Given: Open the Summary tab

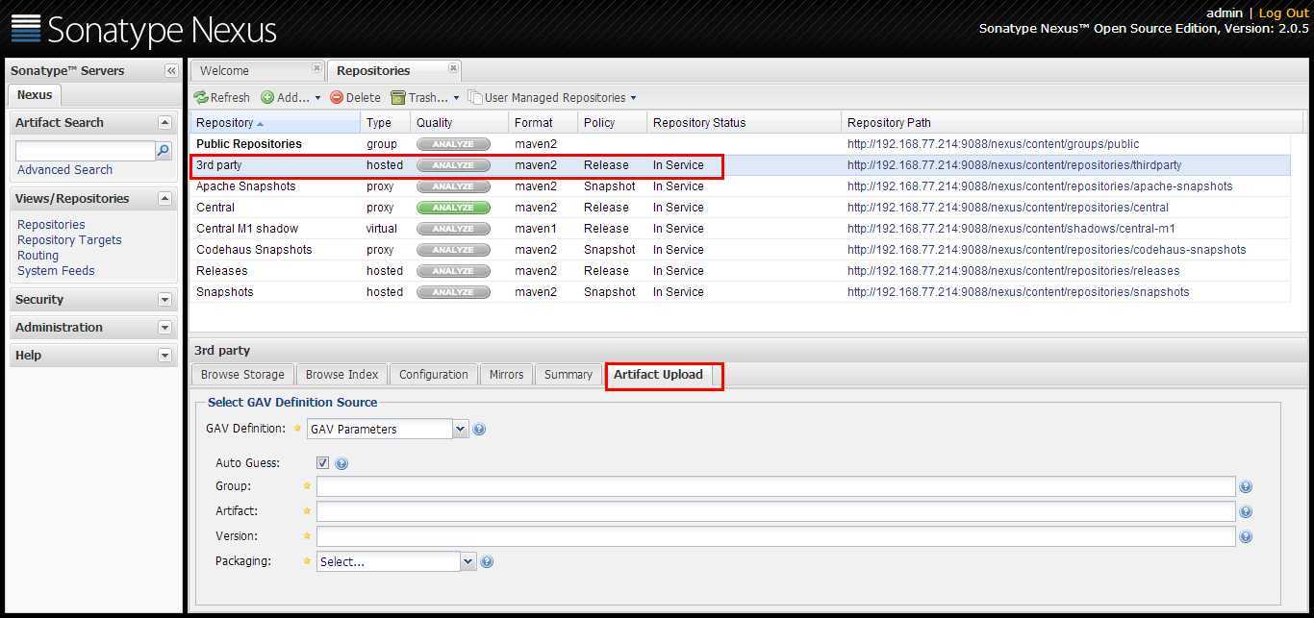Looking at the screenshot, I should click(x=568, y=375).
